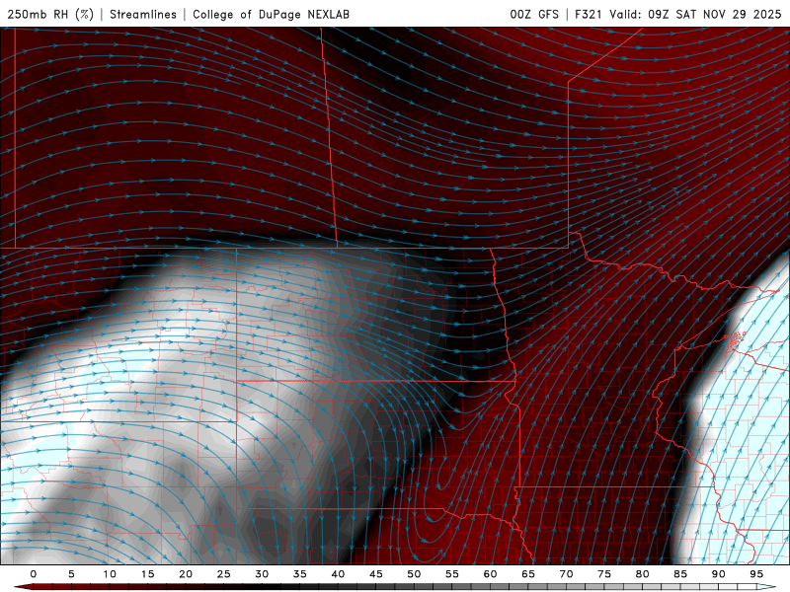Click the '70' colorbar label
The image size is (790, 592).
coord(566,574)
